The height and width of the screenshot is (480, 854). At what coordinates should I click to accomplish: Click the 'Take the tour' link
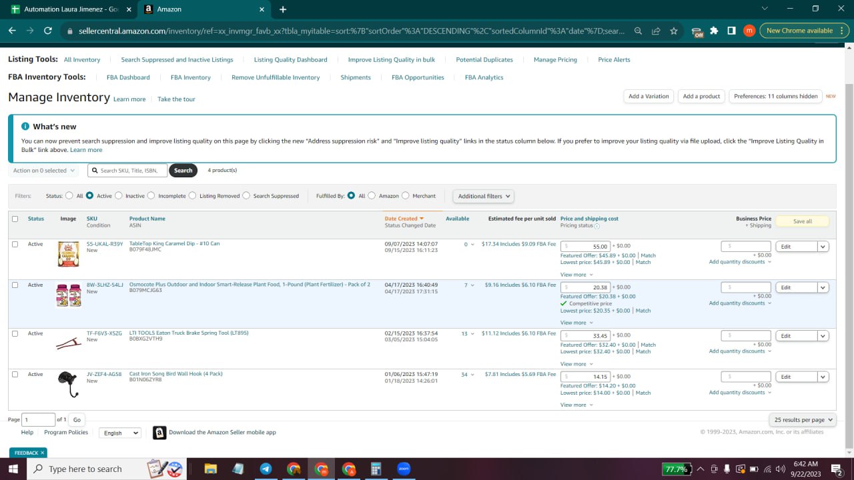click(176, 99)
